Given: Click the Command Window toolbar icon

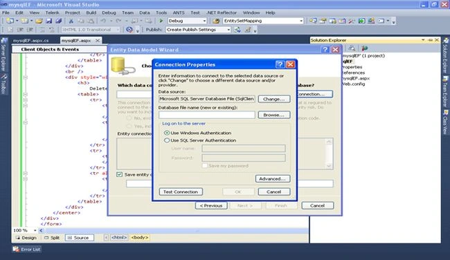Looking at the screenshot, I should pyautogui.click(x=381, y=21).
